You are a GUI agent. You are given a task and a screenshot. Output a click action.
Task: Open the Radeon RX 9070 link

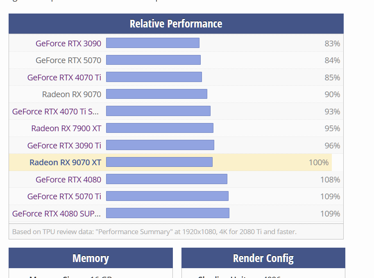[x=72, y=94]
